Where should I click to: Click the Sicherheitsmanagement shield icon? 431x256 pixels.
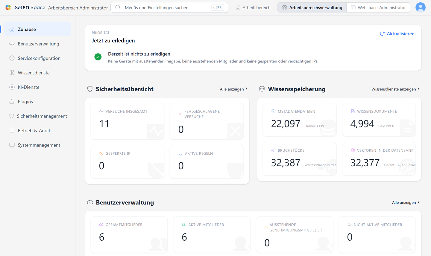[12, 116]
